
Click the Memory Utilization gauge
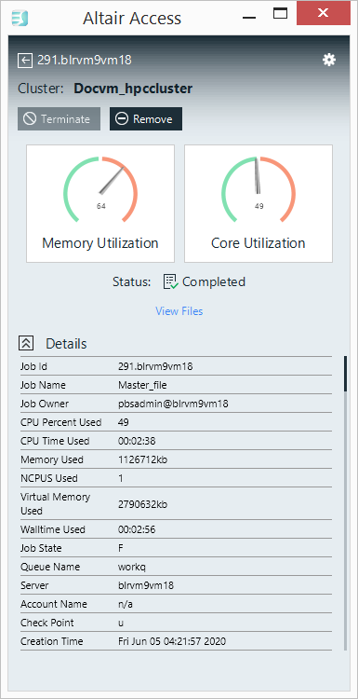[100, 203]
